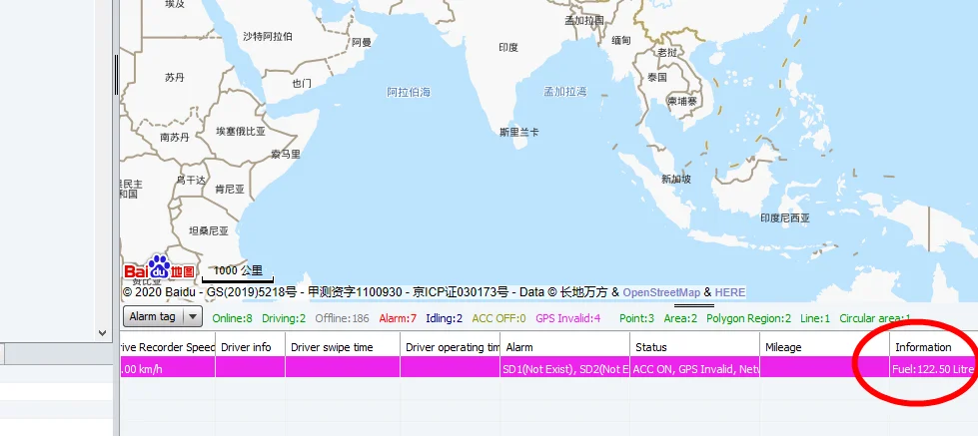
Task: Select the SD1(Not Exist) alarm cell
Action: (x=565, y=369)
